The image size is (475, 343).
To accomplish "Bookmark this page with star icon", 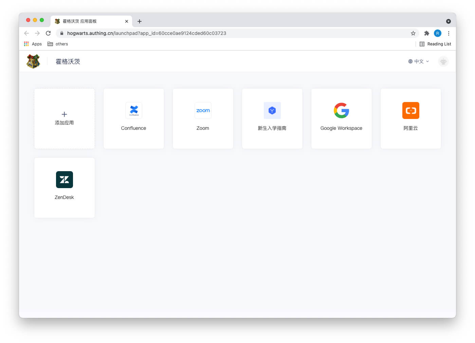I will tap(413, 33).
